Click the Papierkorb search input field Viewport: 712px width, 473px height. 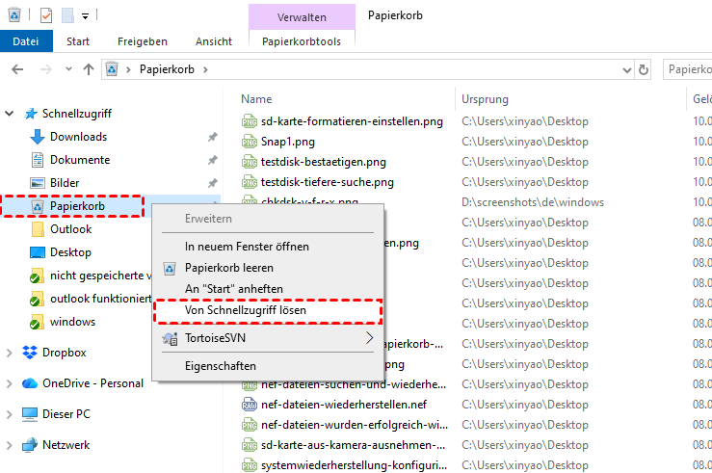click(688, 69)
